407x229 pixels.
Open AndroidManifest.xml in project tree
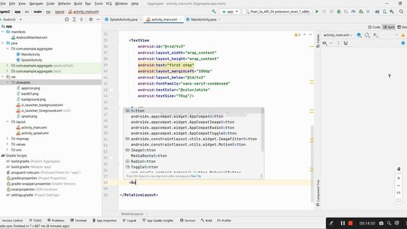29,38
